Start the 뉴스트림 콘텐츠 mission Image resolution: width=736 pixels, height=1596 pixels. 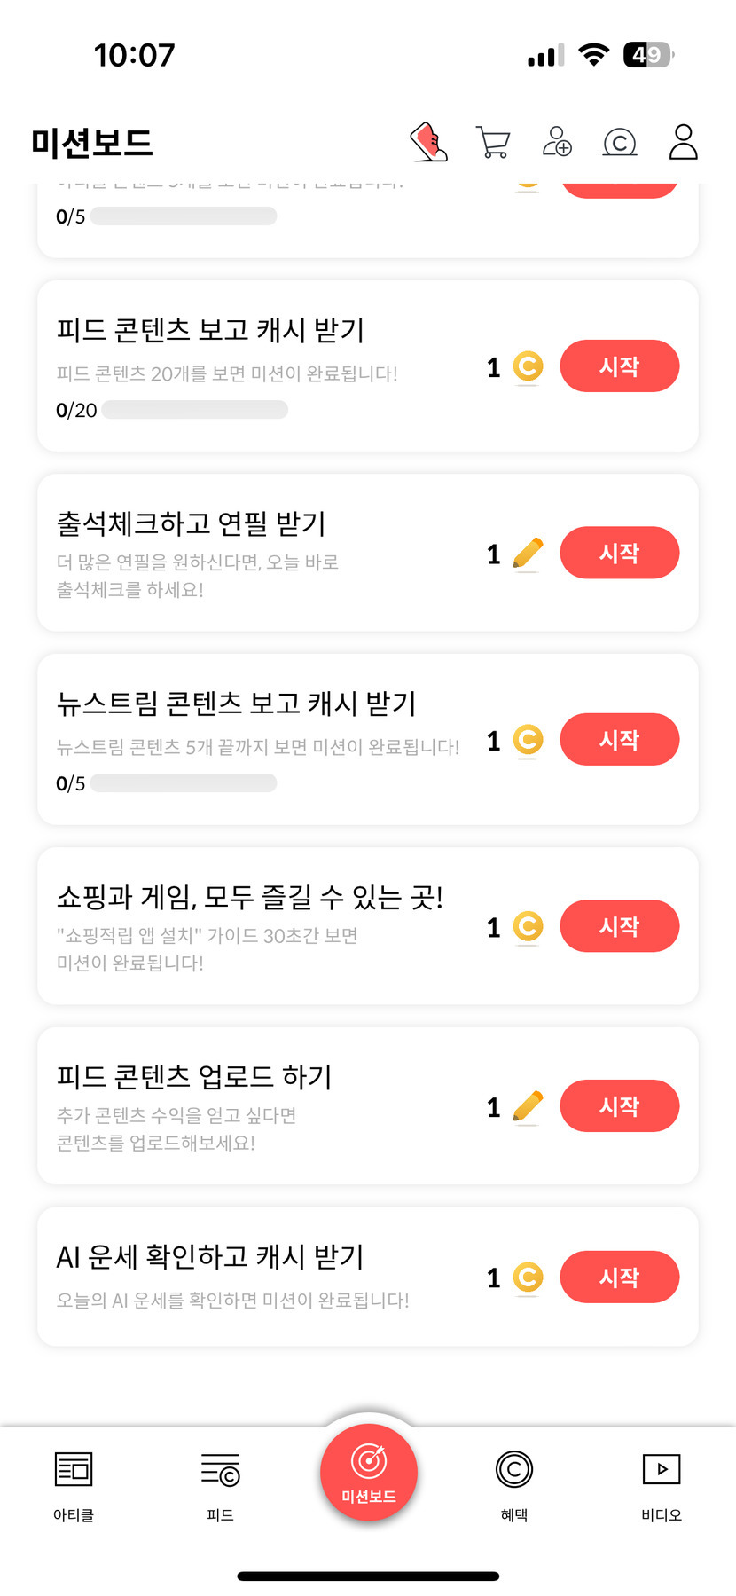click(x=619, y=740)
